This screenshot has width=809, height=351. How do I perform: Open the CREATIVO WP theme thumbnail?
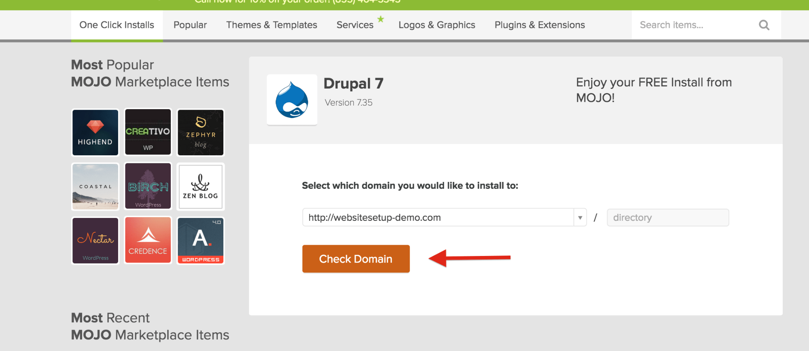click(148, 132)
